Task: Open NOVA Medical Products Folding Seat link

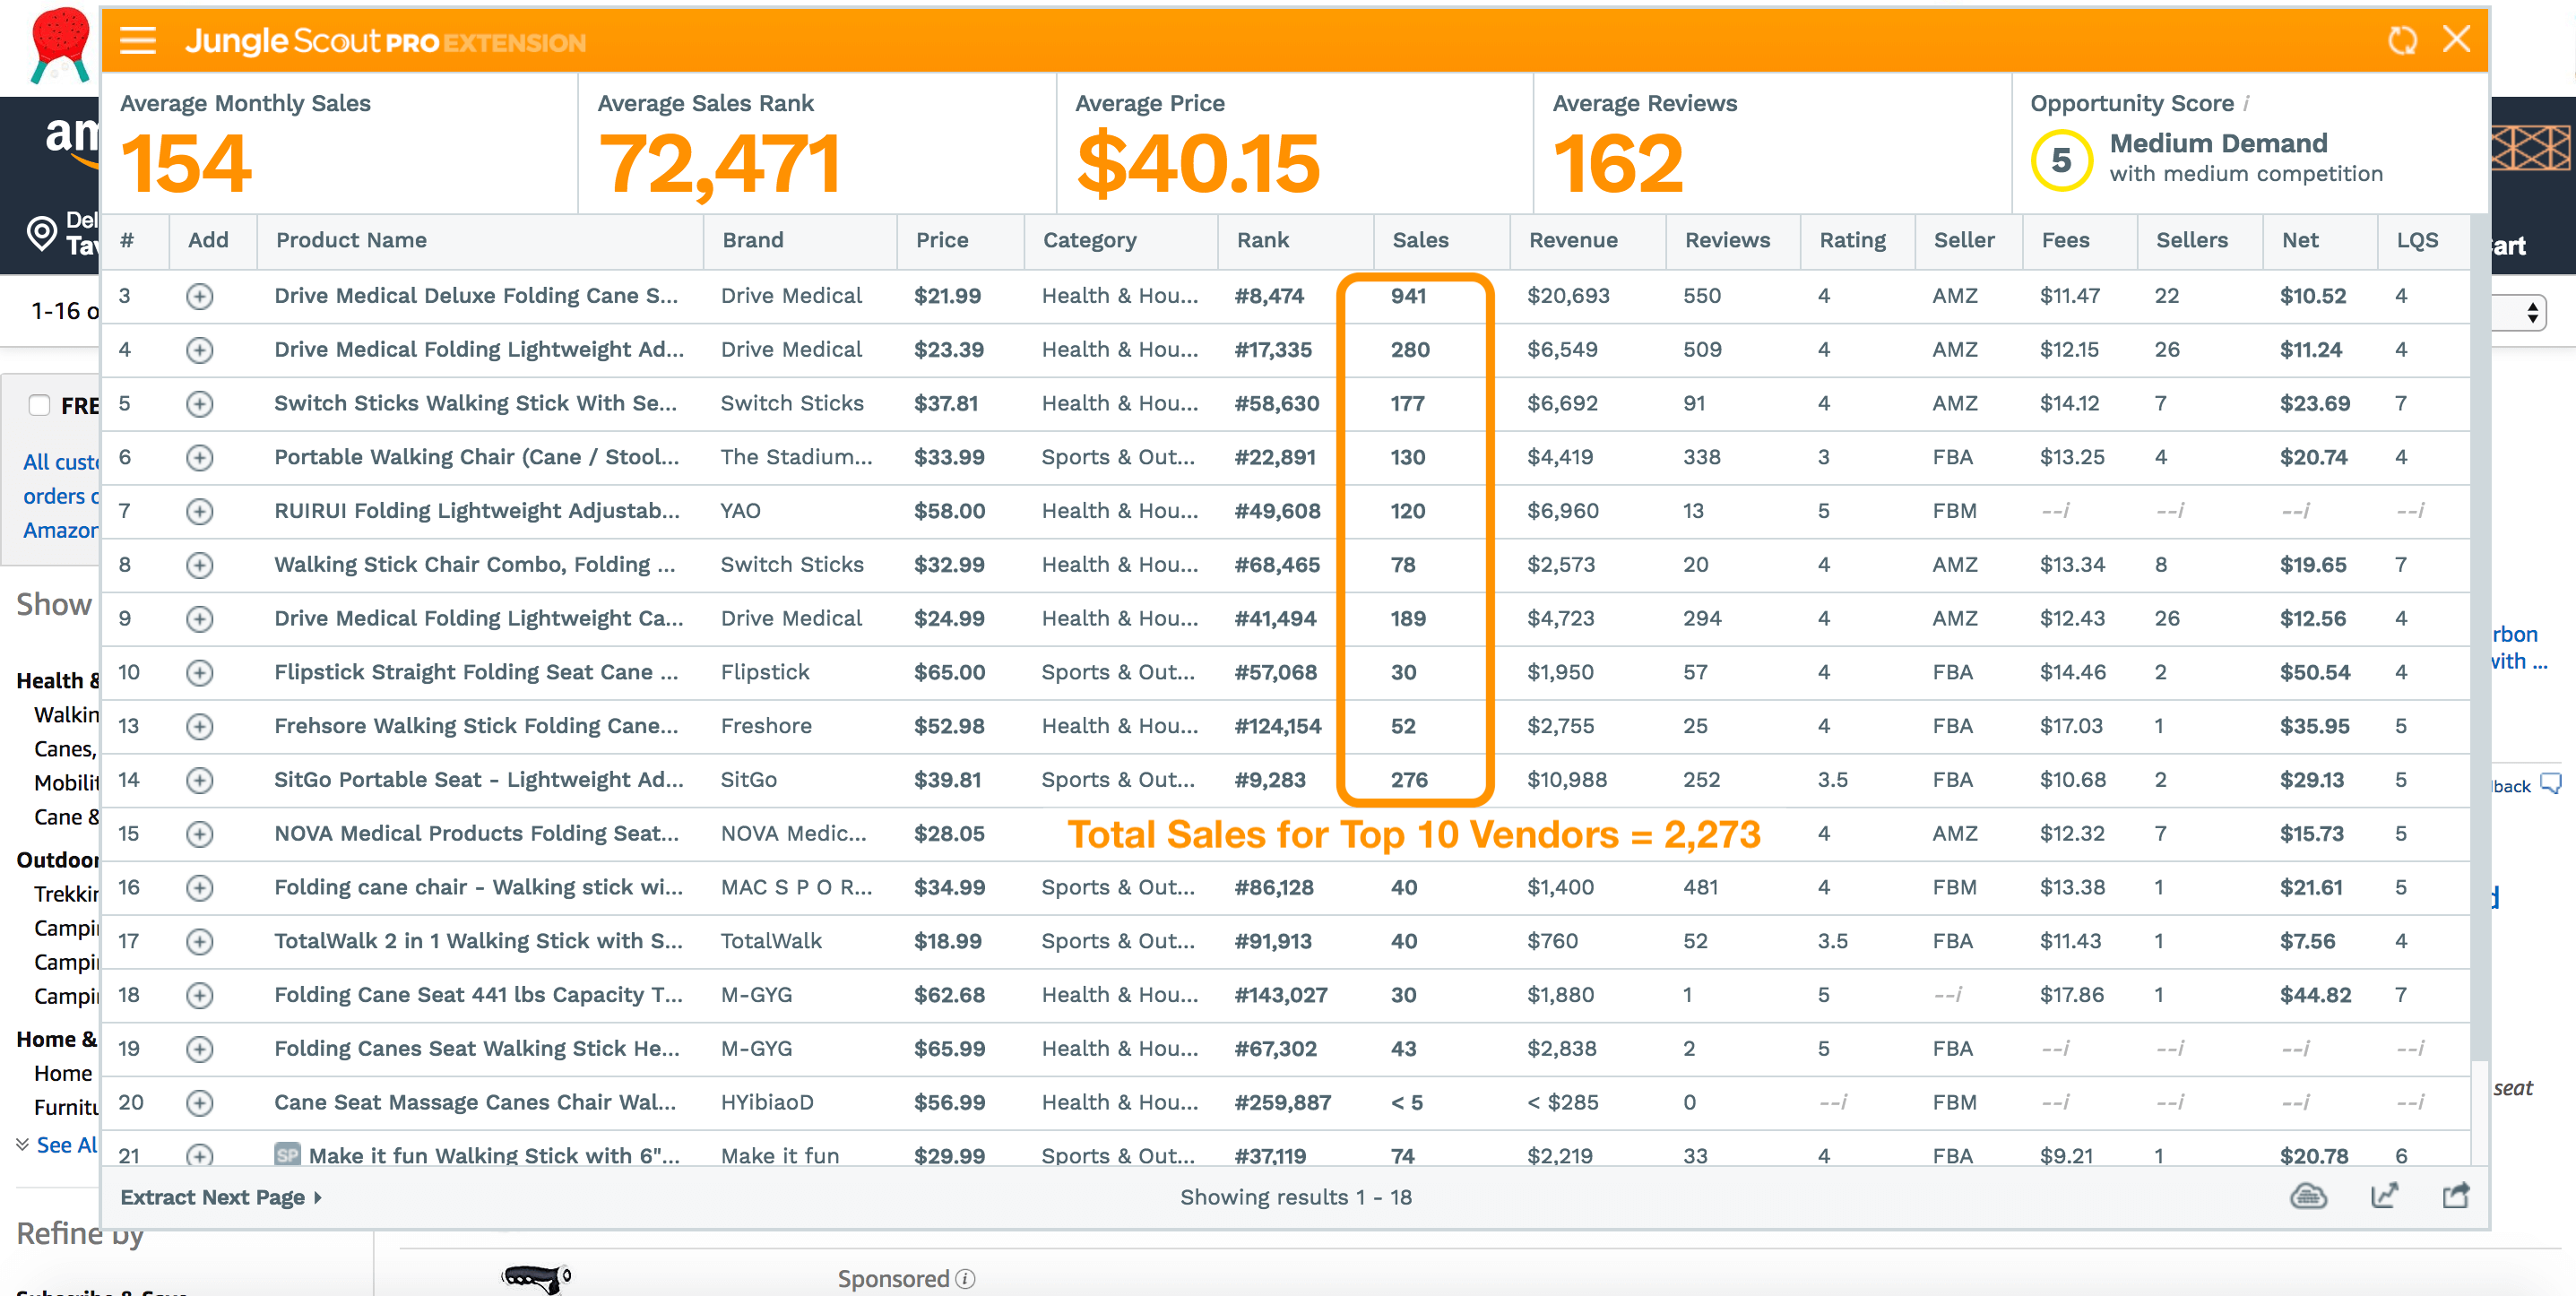Action: click(475, 834)
